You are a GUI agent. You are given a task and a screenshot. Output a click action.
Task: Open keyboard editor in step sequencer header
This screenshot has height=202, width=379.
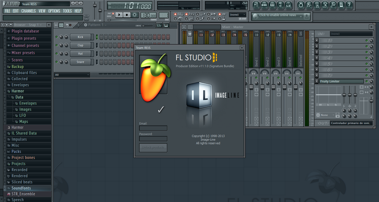166,25
